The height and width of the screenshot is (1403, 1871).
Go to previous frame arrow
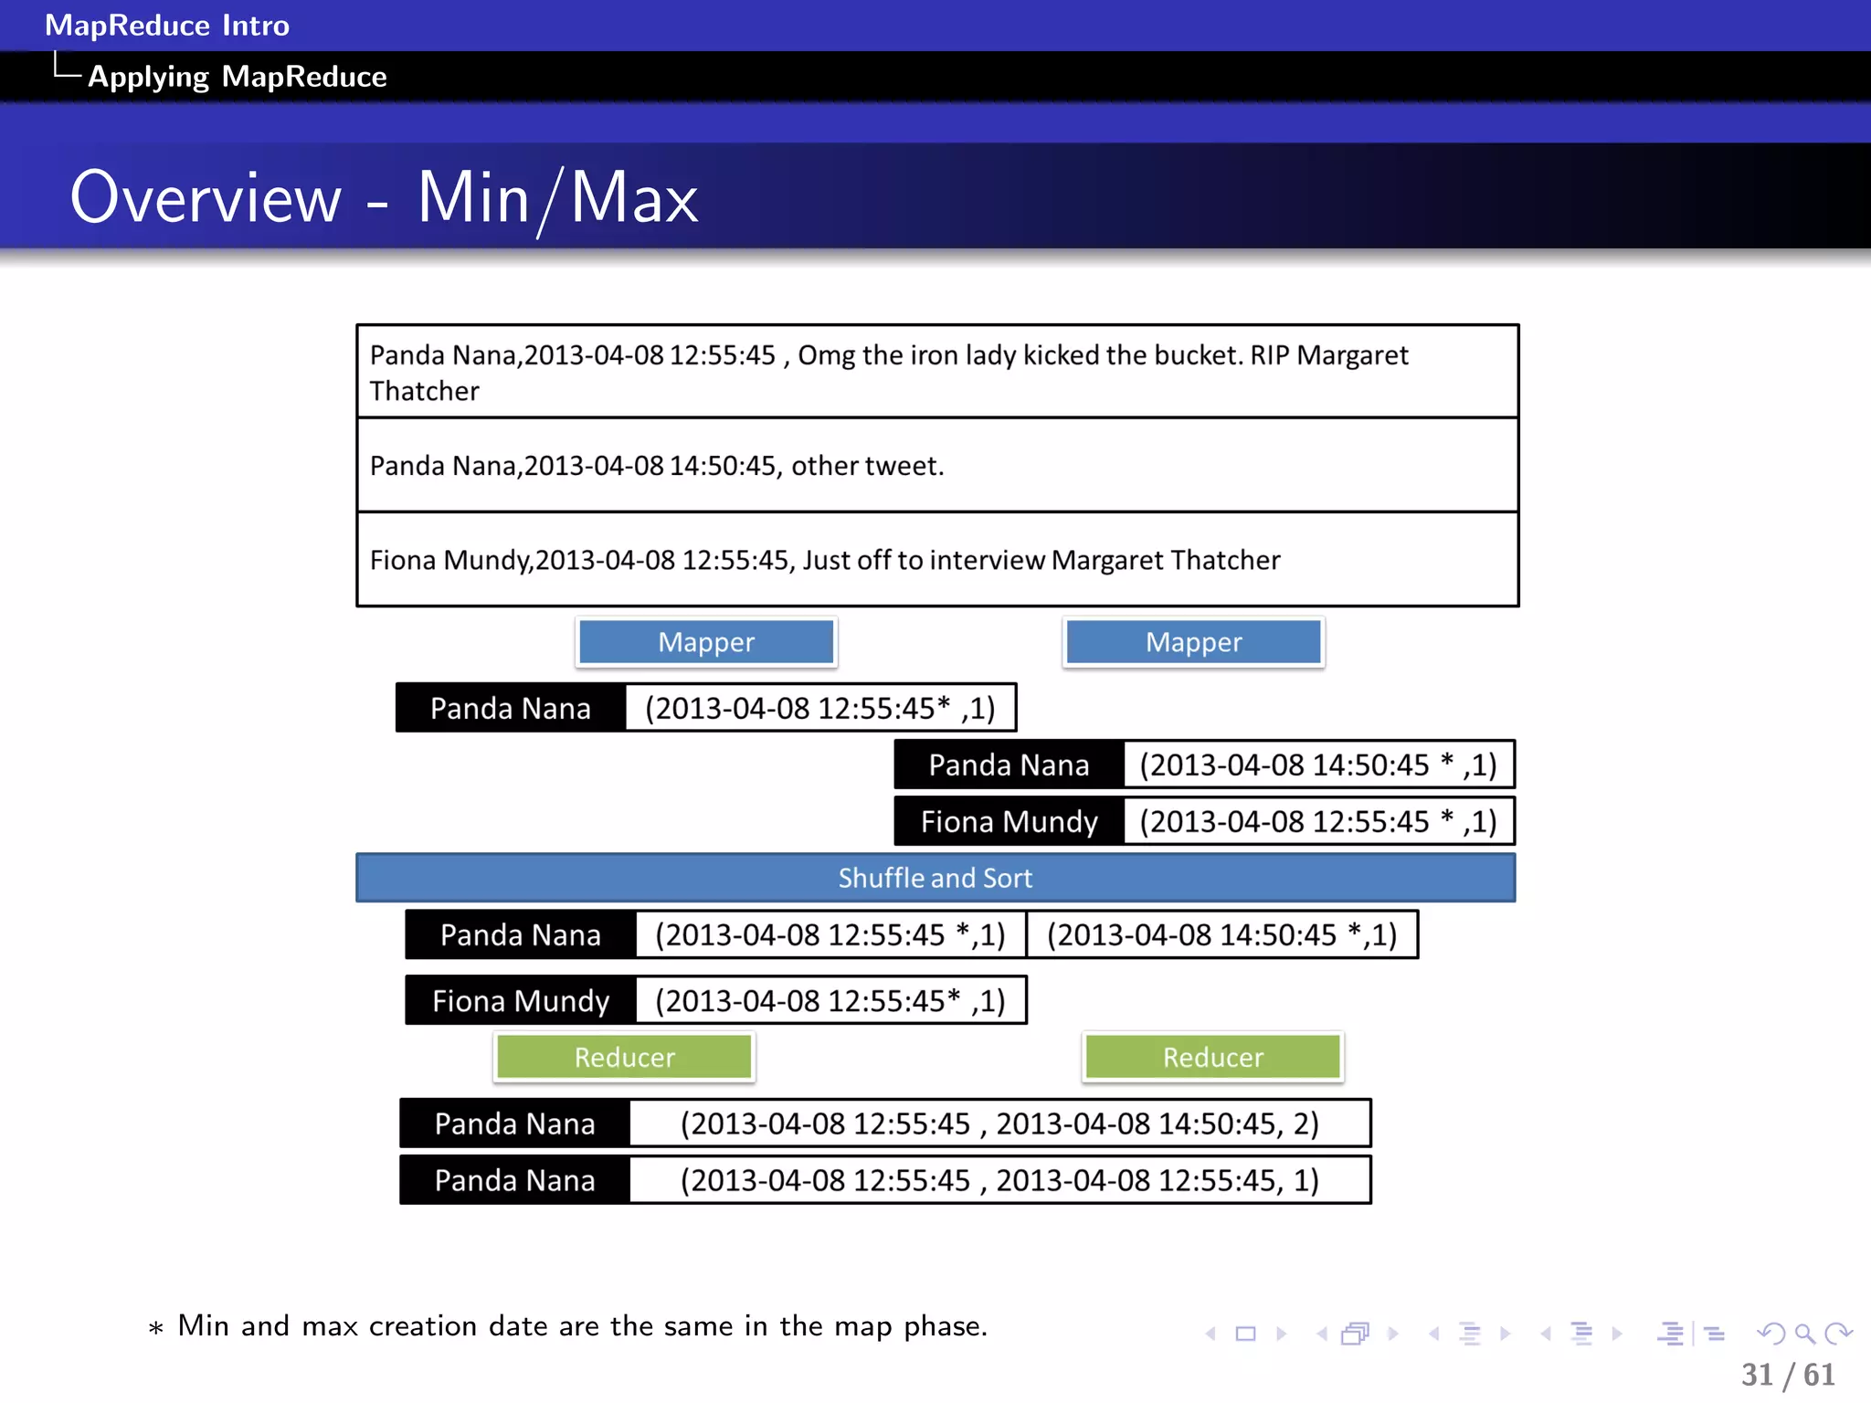pos(1322,1334)
